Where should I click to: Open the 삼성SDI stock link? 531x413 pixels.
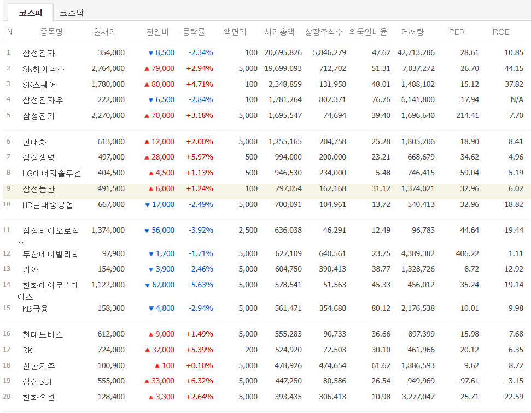37,381
